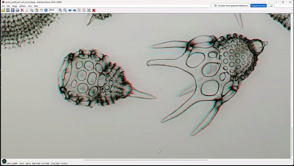
Task: Delete the file using the red X icon
Action: pos(22,10)
